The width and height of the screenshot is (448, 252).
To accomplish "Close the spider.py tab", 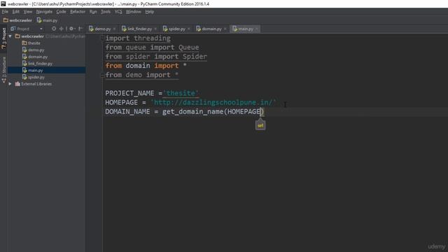I will [188, 29].
